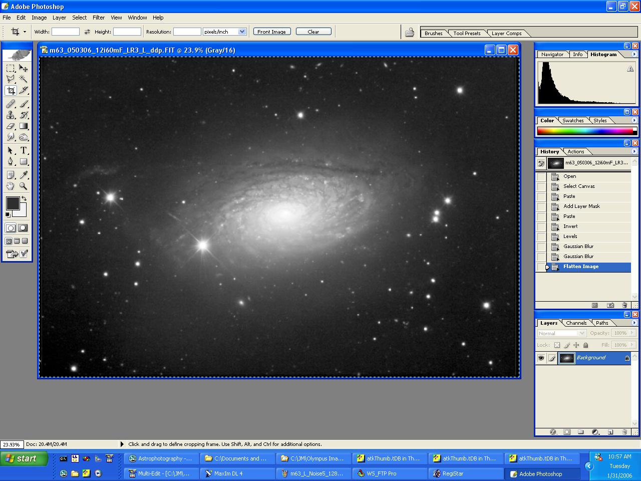Enable Quick Mask mode
The image size is (641, 481).
(x=23, y=228)
